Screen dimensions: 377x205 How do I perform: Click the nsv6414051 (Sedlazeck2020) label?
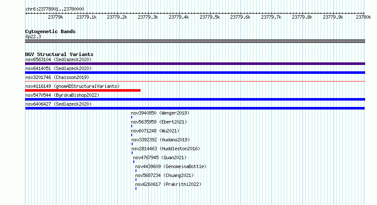click(58, 68)
